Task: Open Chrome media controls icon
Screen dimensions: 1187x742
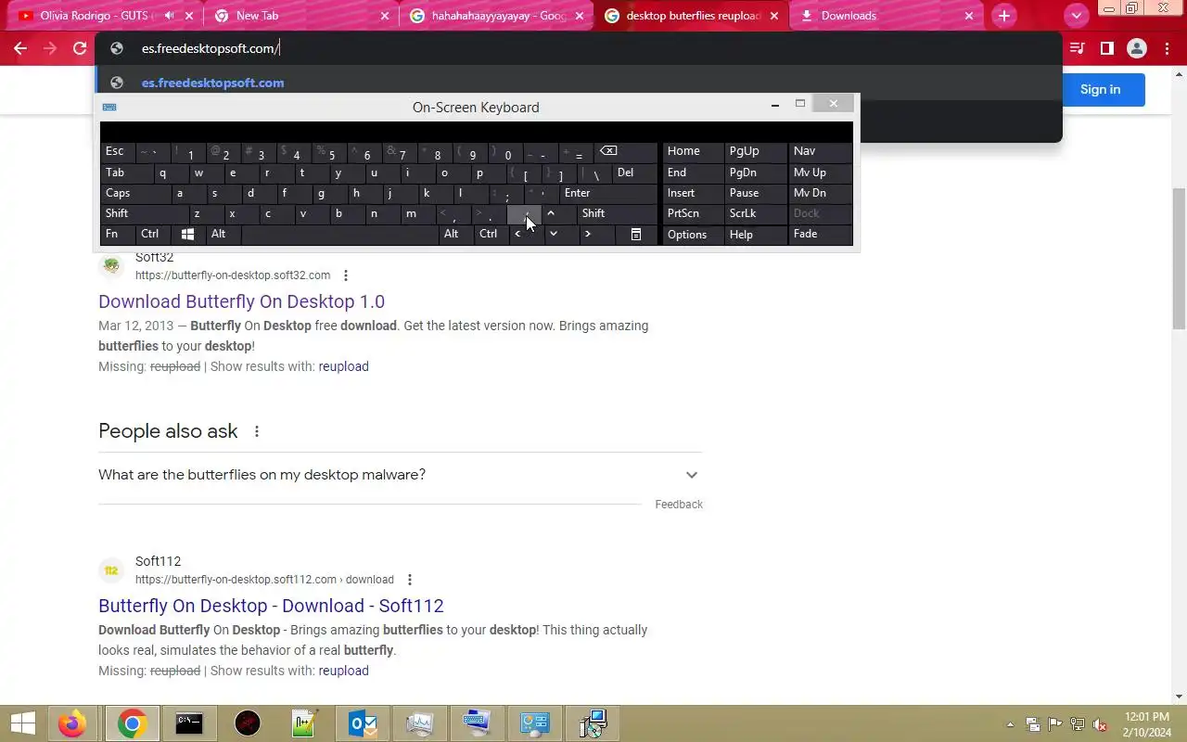Action: click(1077, 48)
